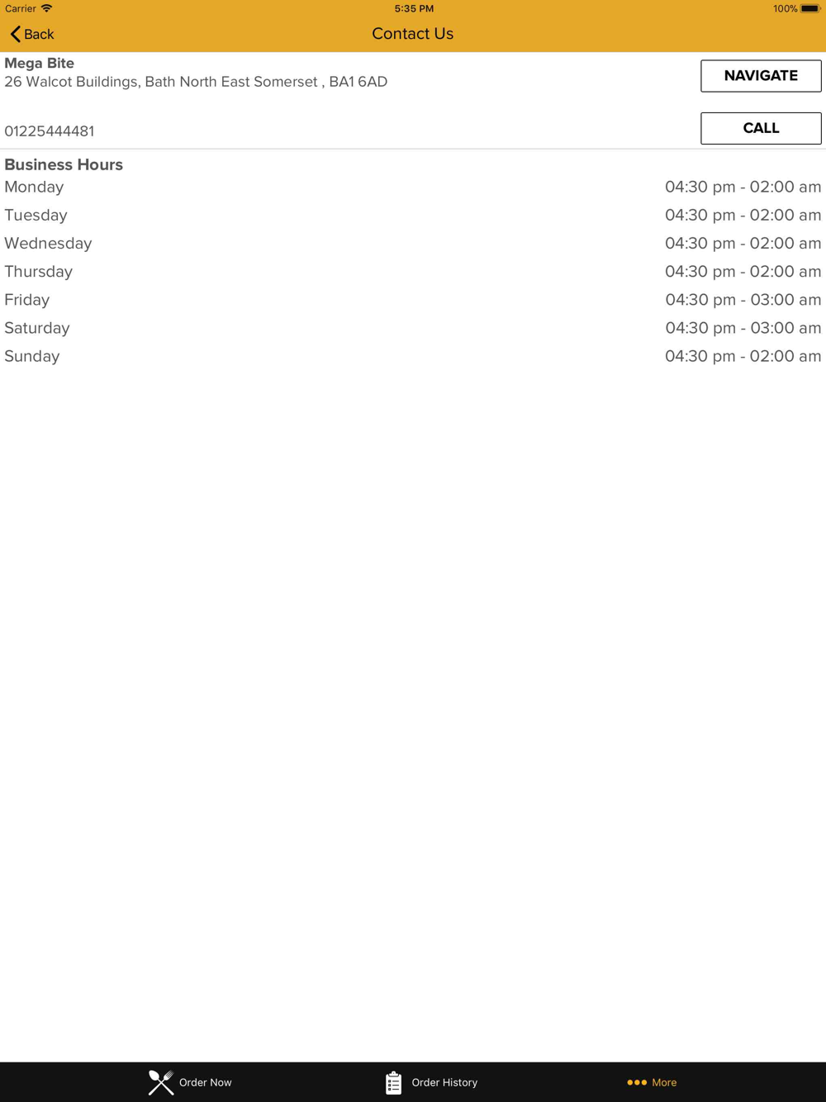The height and width of the screenshot is (1102, 826).
Task: Tap the status bar clock
Action: pos(414,8)
